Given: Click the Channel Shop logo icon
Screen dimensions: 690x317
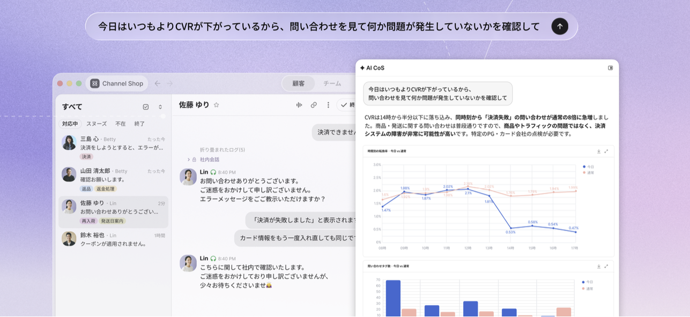Looking at the screenshot, I should [x=95, y=84].
